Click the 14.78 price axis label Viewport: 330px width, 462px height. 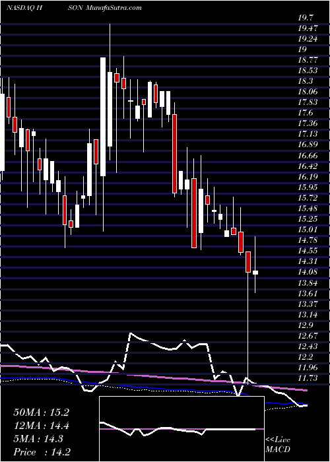coord(307,240)
